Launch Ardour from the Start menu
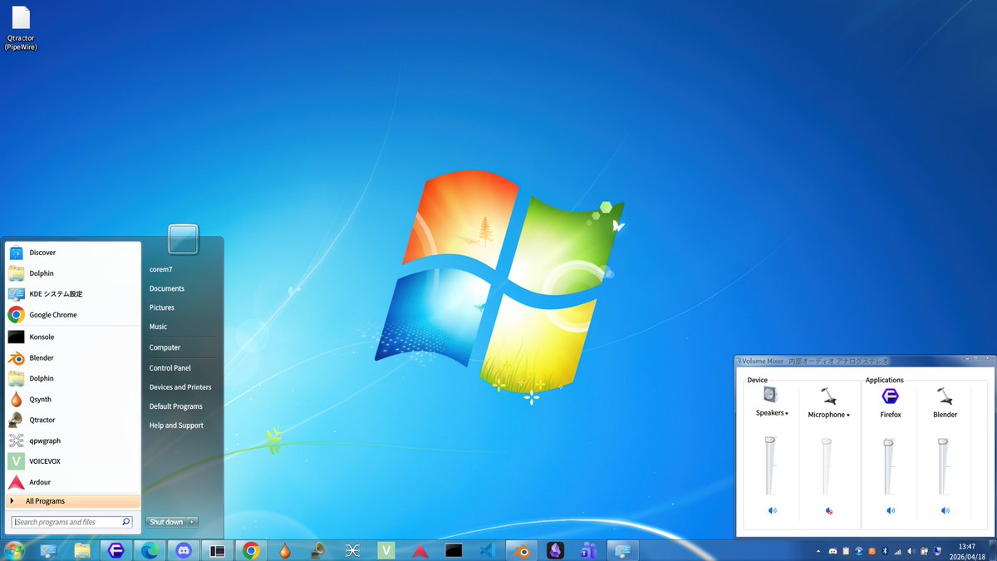 click(73, 482)
